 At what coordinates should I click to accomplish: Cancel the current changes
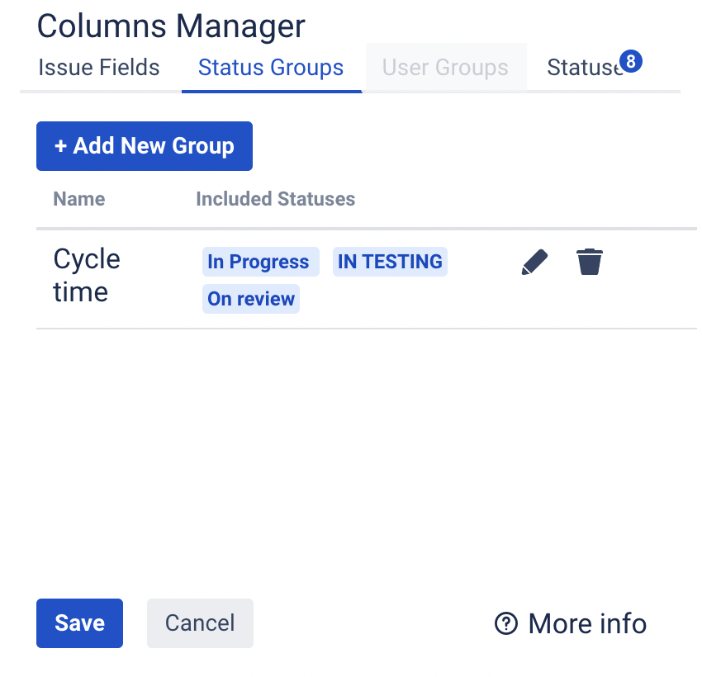click(x=200, y=623)
